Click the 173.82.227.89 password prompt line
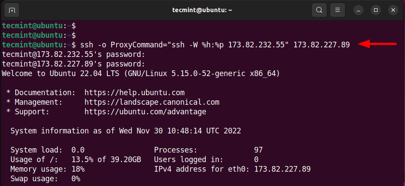The image size is (405, 186). 73,64
